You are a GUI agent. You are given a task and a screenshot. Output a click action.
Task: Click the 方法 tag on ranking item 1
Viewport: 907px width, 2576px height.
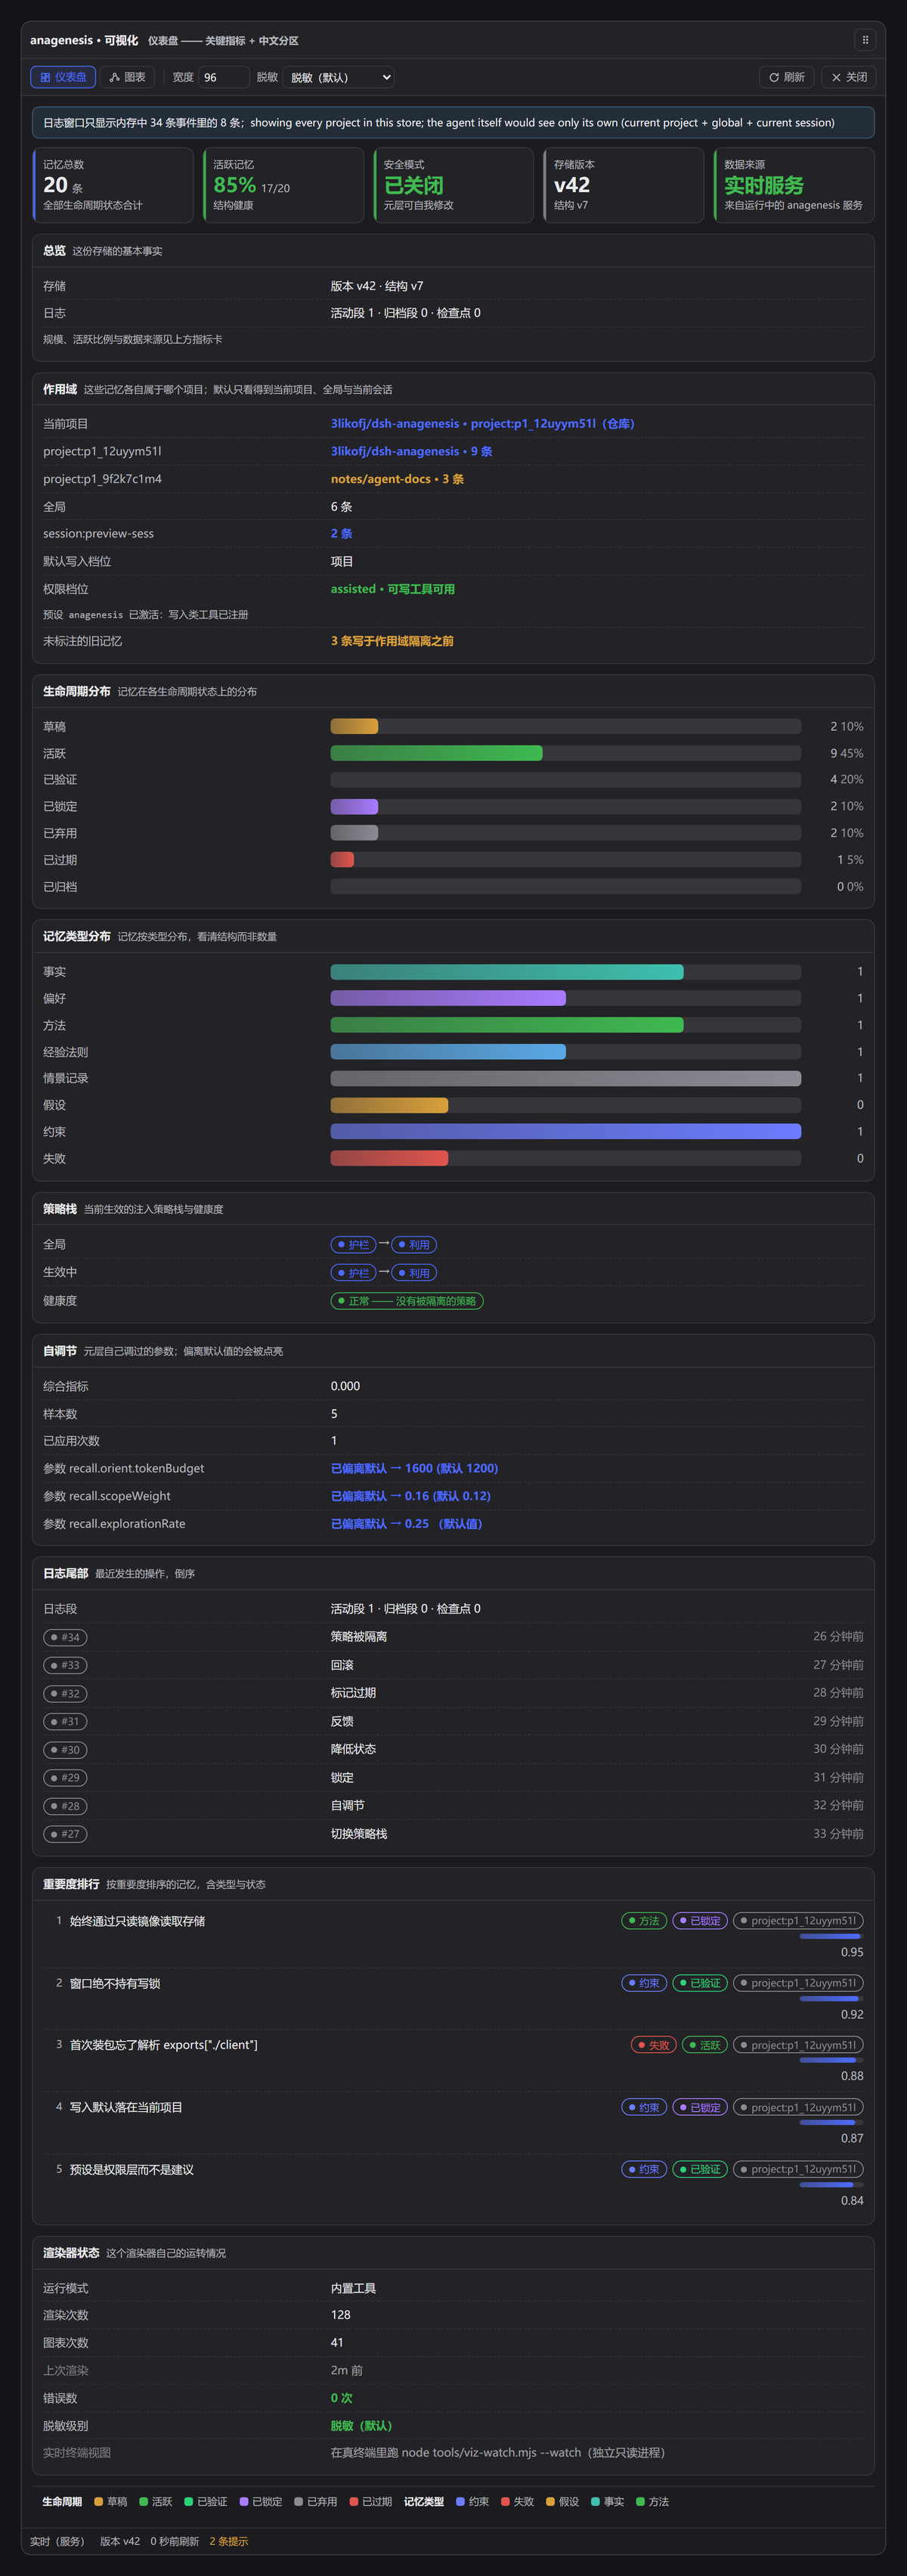pyautogui.click(x=644, y=1921)
